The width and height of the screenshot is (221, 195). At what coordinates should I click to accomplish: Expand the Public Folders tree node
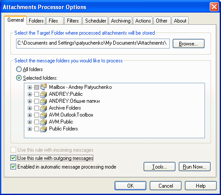coord(30,129)
